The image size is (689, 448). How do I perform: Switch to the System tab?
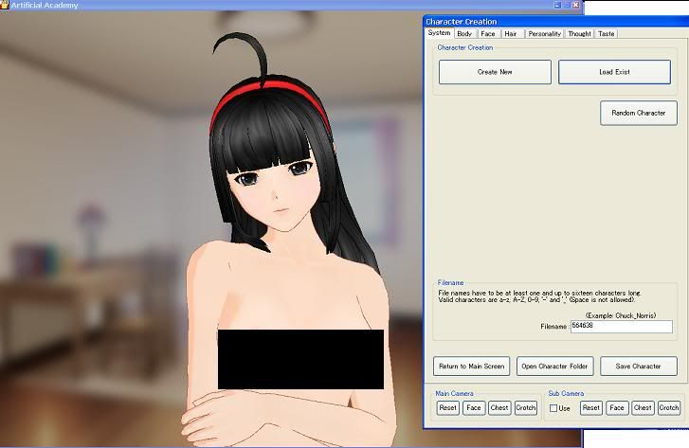[x=439, y=33]
